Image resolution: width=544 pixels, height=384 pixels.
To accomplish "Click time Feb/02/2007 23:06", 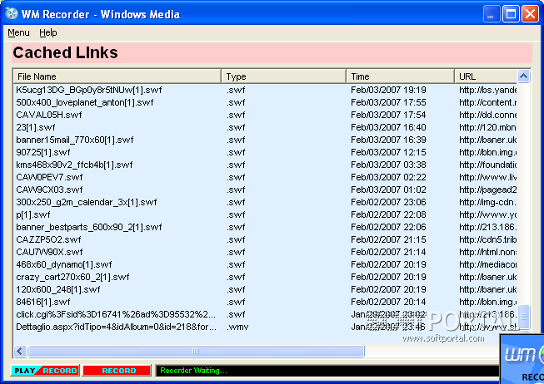I will [388, 202].
